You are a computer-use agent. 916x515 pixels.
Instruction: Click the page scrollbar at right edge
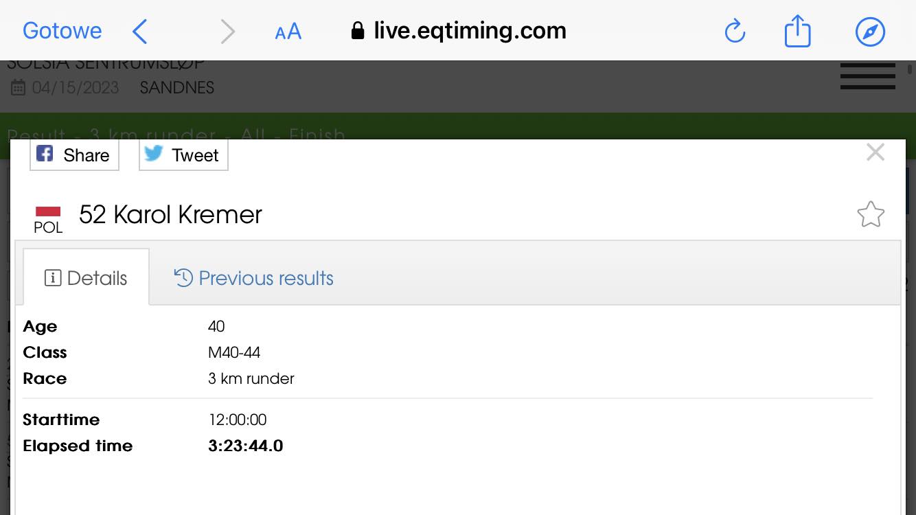coord(911,69)
